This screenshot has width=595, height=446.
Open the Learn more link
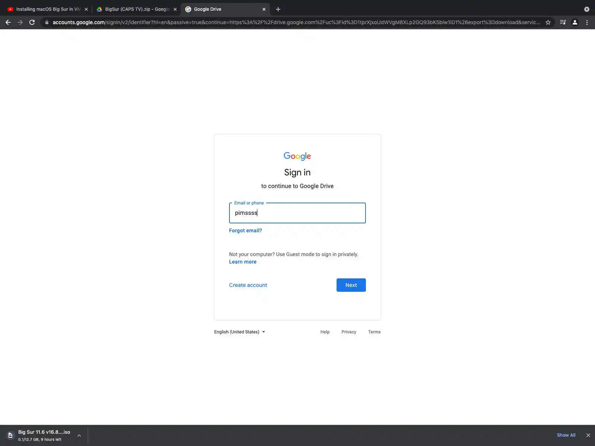click(x=242, y=262)
